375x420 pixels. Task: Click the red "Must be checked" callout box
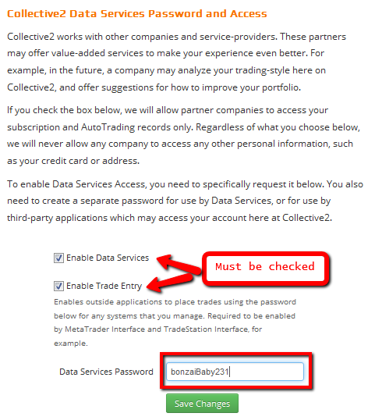265,269
